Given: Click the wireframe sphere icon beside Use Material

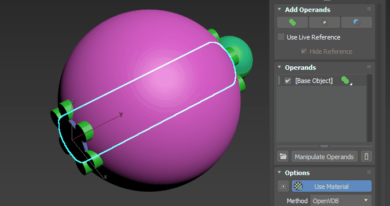Looking at the screenshot, I should pos(283,186).
